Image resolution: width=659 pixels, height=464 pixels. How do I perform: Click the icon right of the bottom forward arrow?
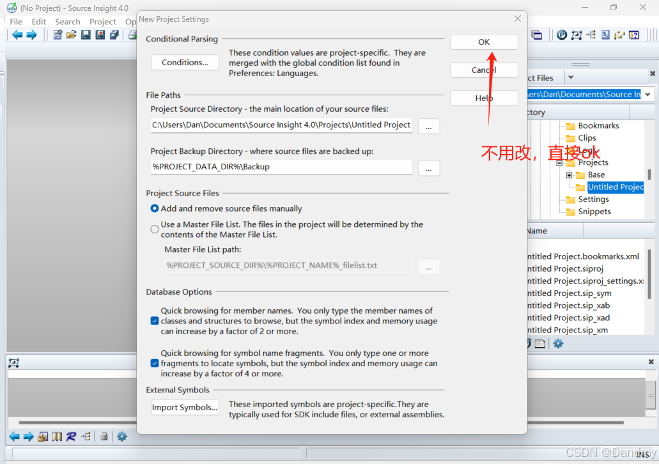point(43,437)
